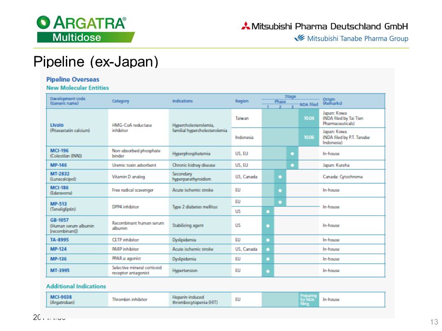Image resolution: width=442 pixels, height=331 pixels.
Task: Select the 'MP-136' development code
Action: (x=58, y=259)
